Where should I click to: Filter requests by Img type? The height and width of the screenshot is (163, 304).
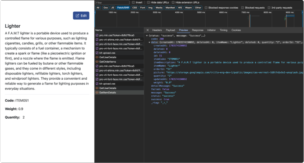[150, 8]
